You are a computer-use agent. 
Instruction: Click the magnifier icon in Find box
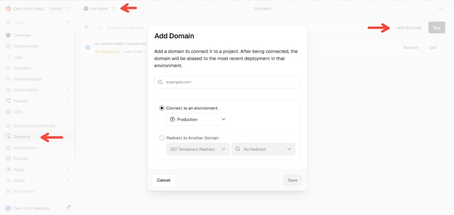click(8, 22)
